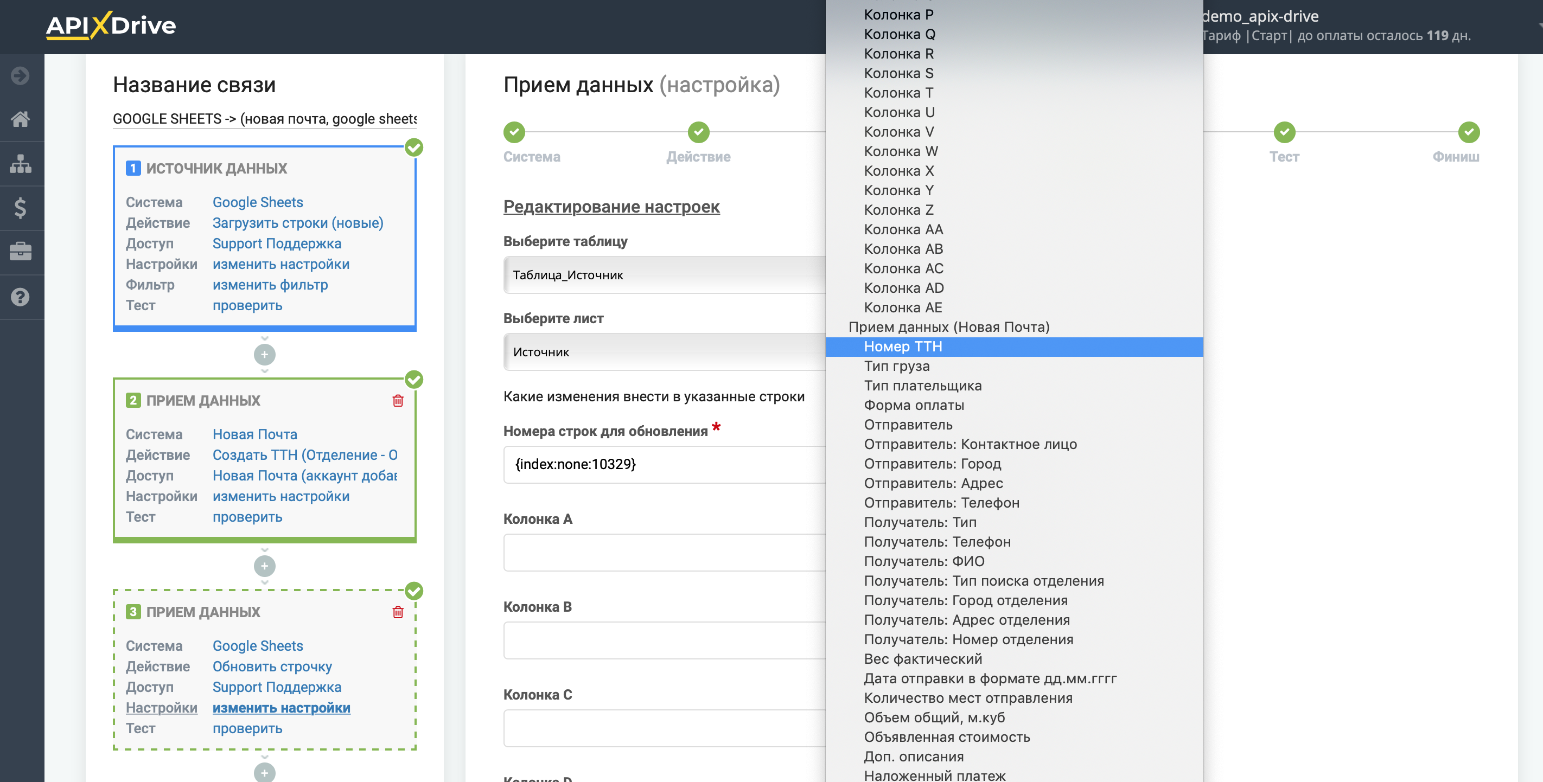Image resolution: width=1543 pixels, height=782 pixels.
Task: Select Отправитель: Телефон option
Action: 1014,503
